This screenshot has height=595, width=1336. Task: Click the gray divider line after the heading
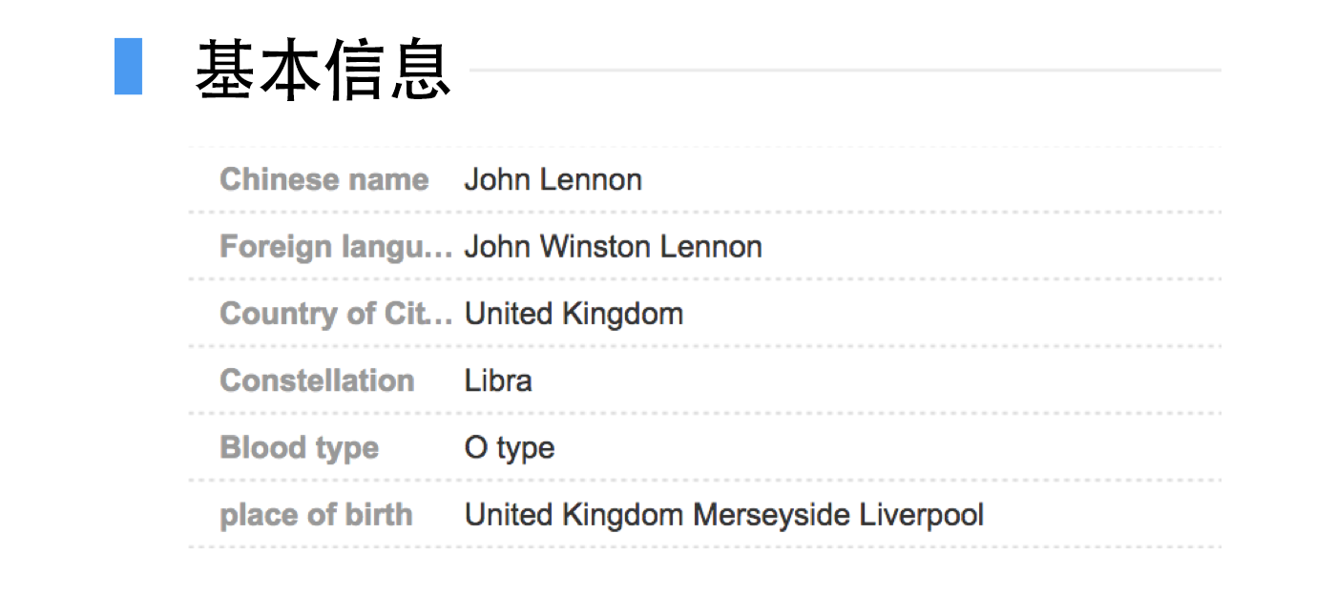[x=845, y=70]
